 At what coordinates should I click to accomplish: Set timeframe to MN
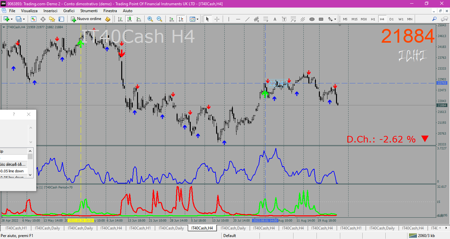(409, 19)
